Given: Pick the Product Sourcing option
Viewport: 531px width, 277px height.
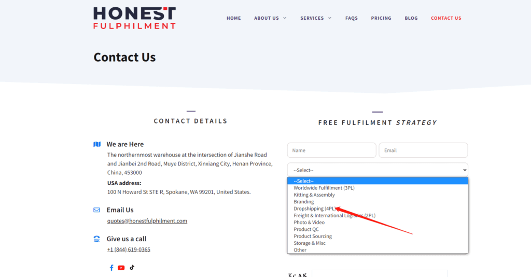Looking at the screenshot, I should 313,236.
